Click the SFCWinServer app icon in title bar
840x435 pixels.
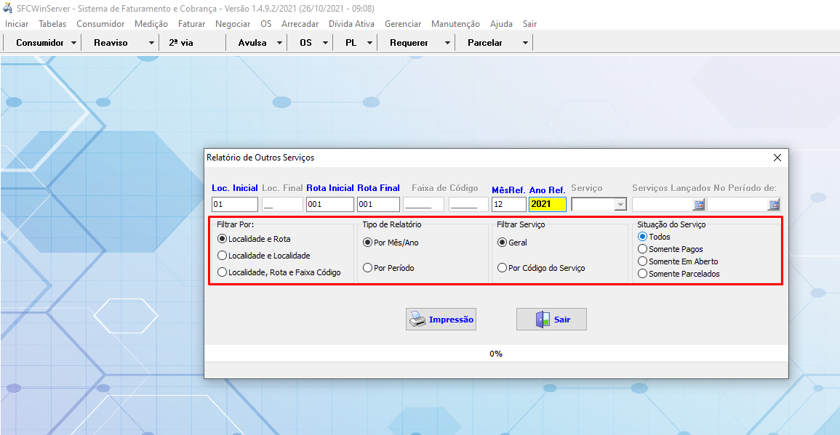click(x=8, y=8)
